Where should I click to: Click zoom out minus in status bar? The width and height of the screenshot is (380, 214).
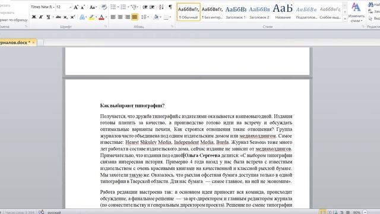click(x=365, y=212)
